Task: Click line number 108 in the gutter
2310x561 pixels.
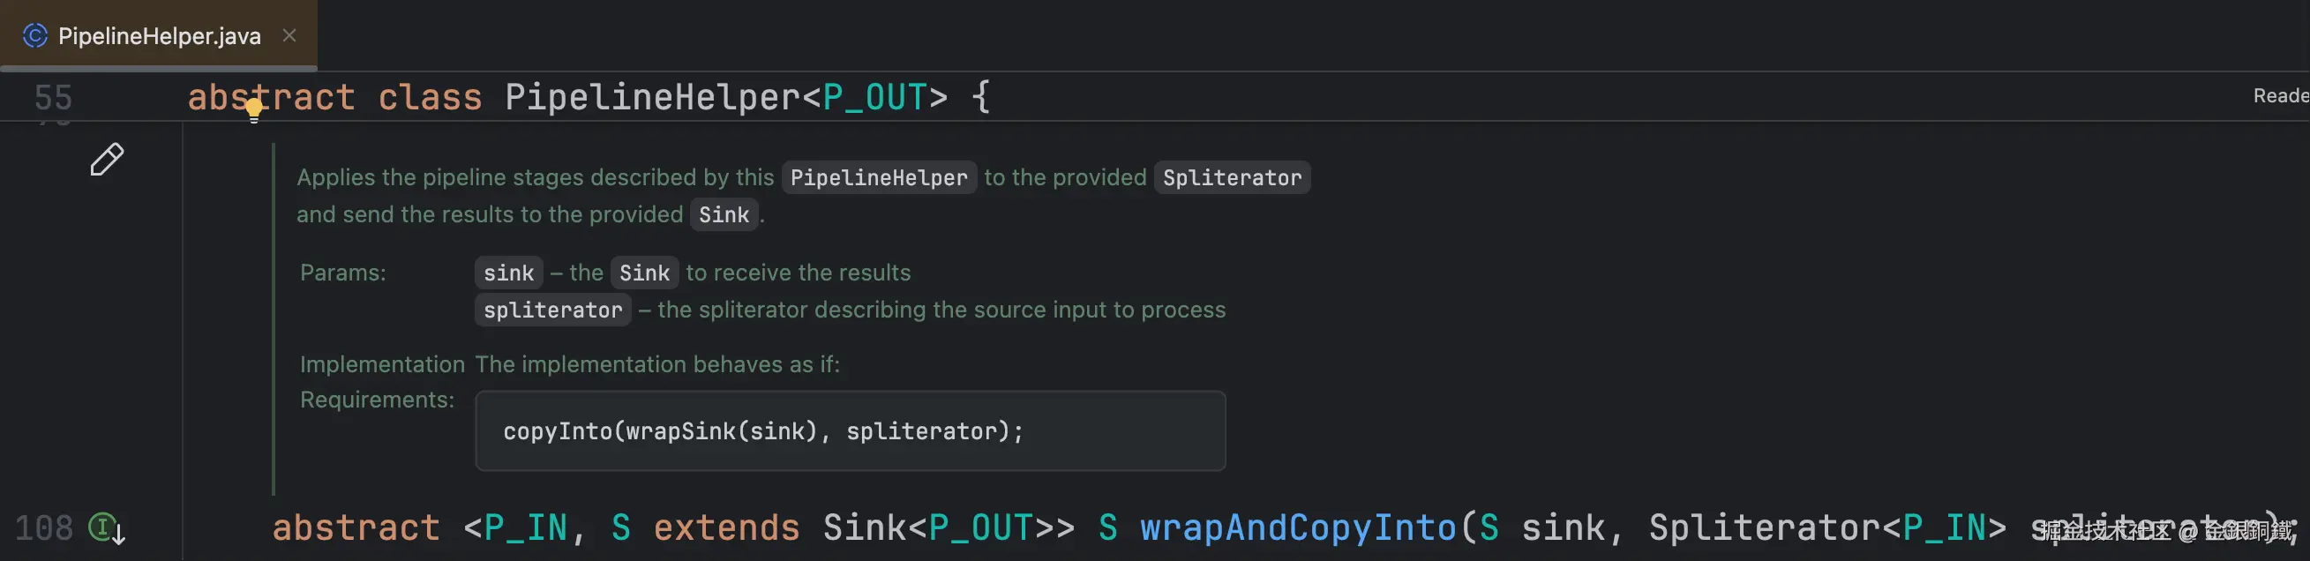Action: (x=44, y=527)
